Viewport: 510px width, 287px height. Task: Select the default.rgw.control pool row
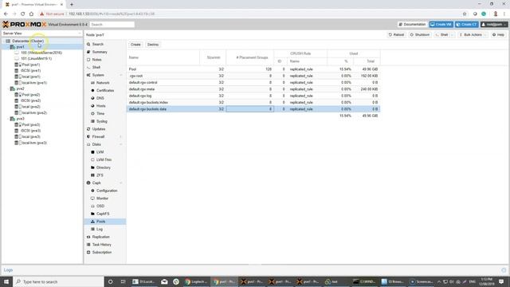click(x=253, y=83)
